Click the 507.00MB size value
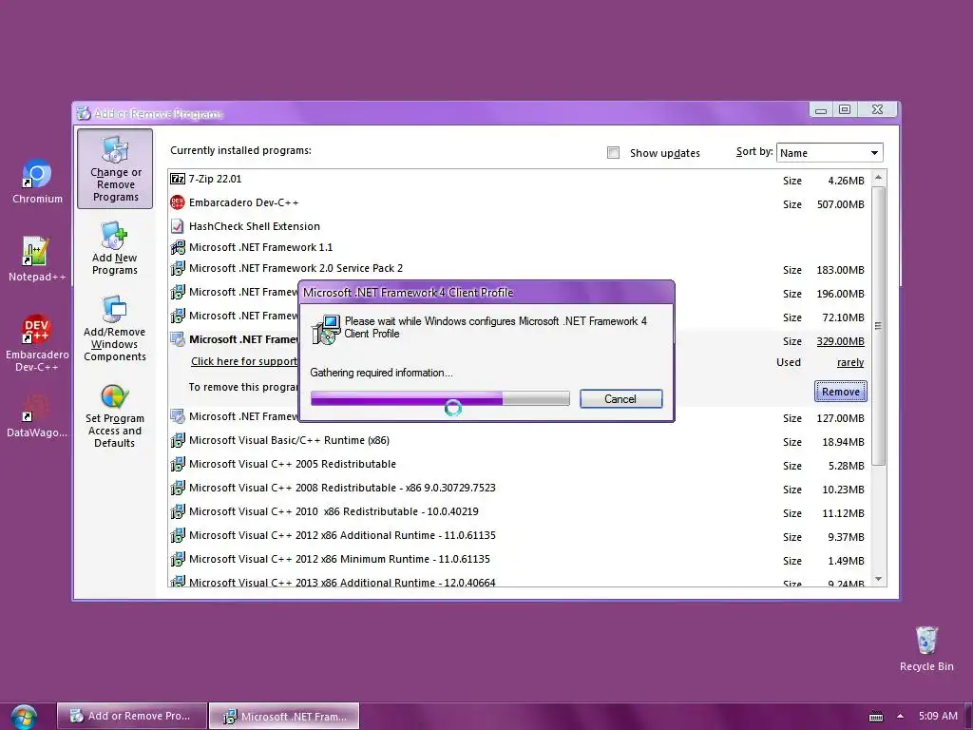Viewport: 973px width, 730px height. 840,204
